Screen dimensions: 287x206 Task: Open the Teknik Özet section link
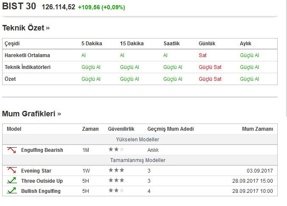point(26,28)
